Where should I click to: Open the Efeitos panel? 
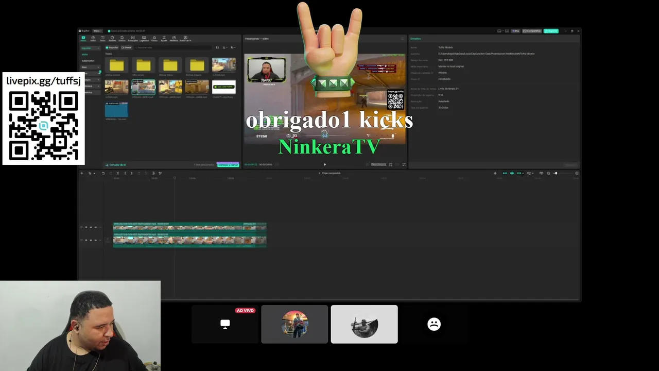click(122, 39)
